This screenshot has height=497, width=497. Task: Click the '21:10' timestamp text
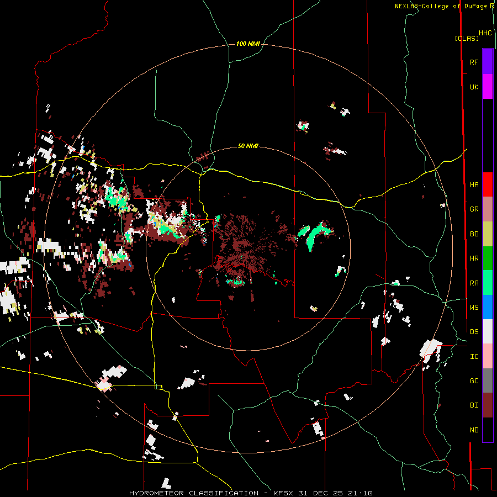[x=359, y=493]
